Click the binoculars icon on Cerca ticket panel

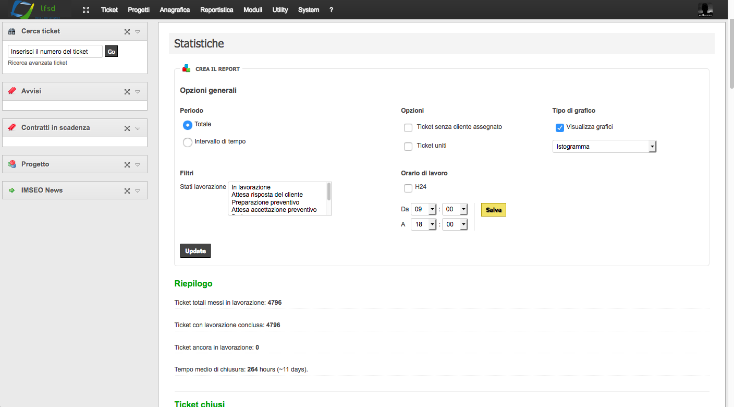pos(11,31)
